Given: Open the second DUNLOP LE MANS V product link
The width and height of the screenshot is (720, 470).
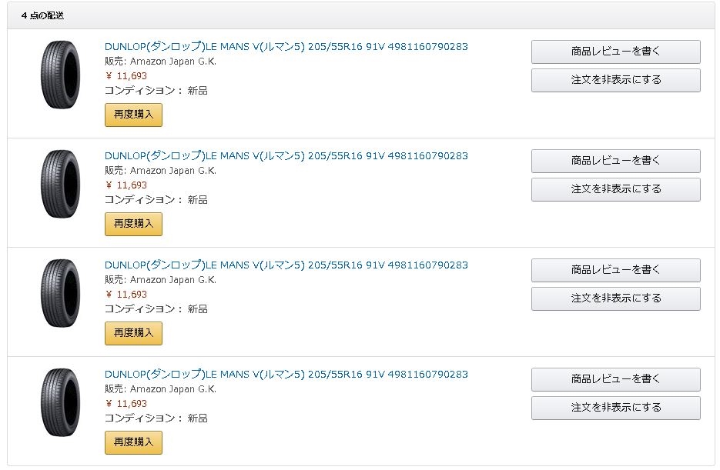Looking at the screenshot, I should pyautogui.click(x=286, y=156).
